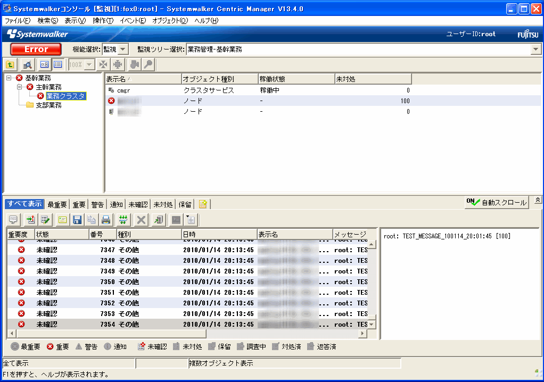The width and height of the screenshot is (544, 382).
Task: Click the grey X delete icon in event toolbar
Action: pos(141,219)
